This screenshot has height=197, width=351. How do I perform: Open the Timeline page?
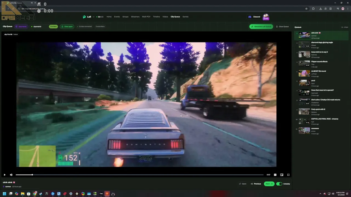click(156, 17)
